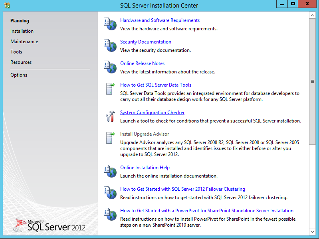Switch to the Resources category
This screenshot has height=239, width=319.
[21, 62]
